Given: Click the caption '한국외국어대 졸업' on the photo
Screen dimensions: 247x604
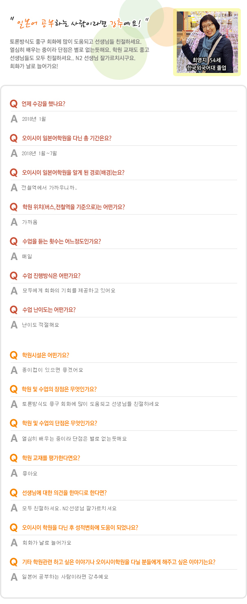Looking at the screenshot, I should pyautogui.click(x=206, y=68).
